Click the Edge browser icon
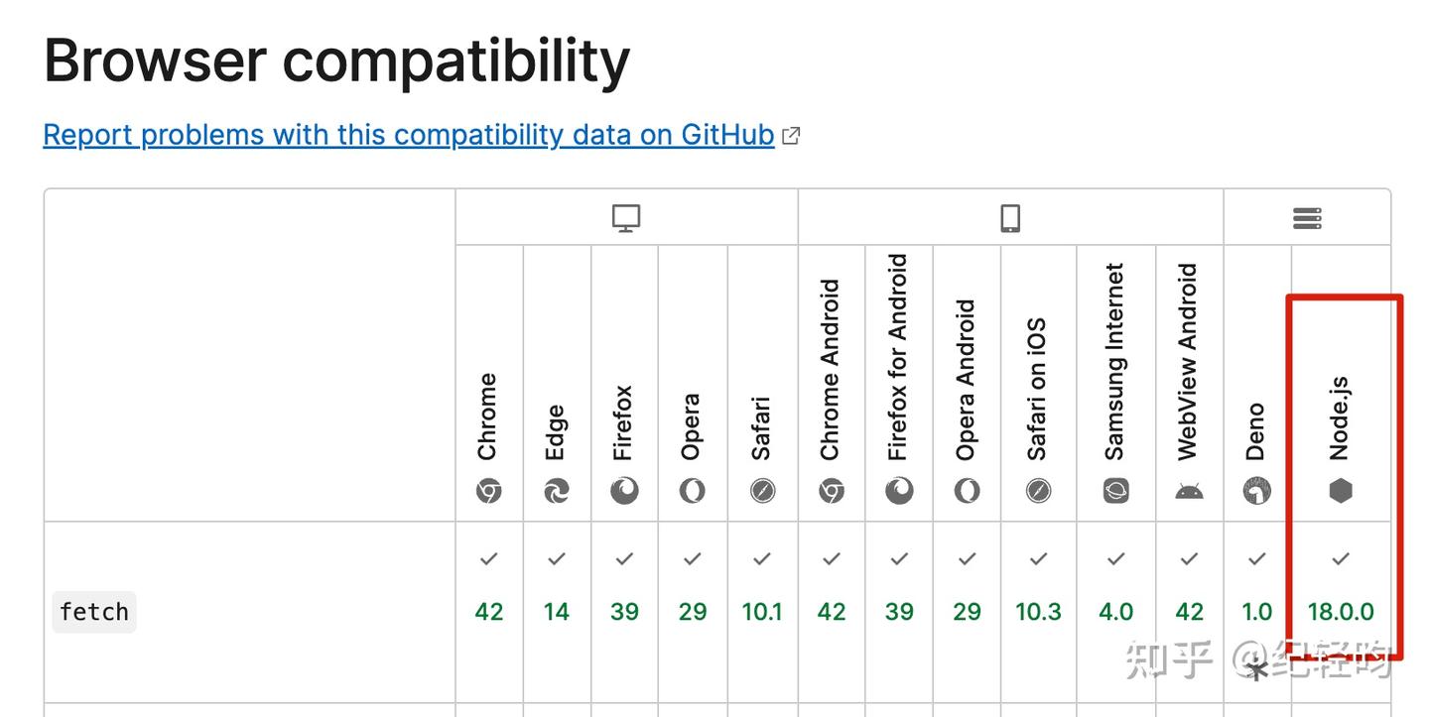 556,491
